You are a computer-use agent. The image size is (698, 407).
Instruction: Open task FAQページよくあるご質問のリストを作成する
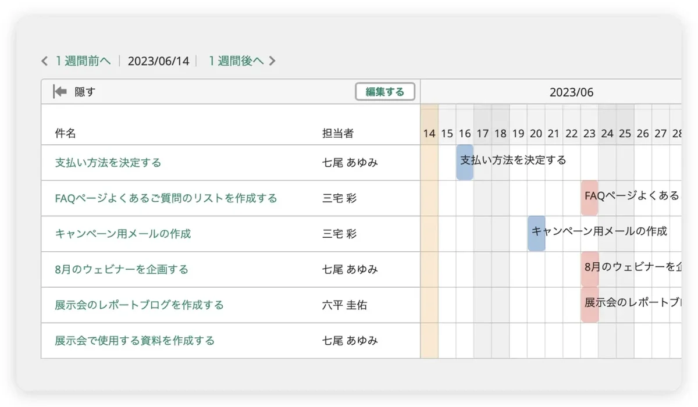166,198
